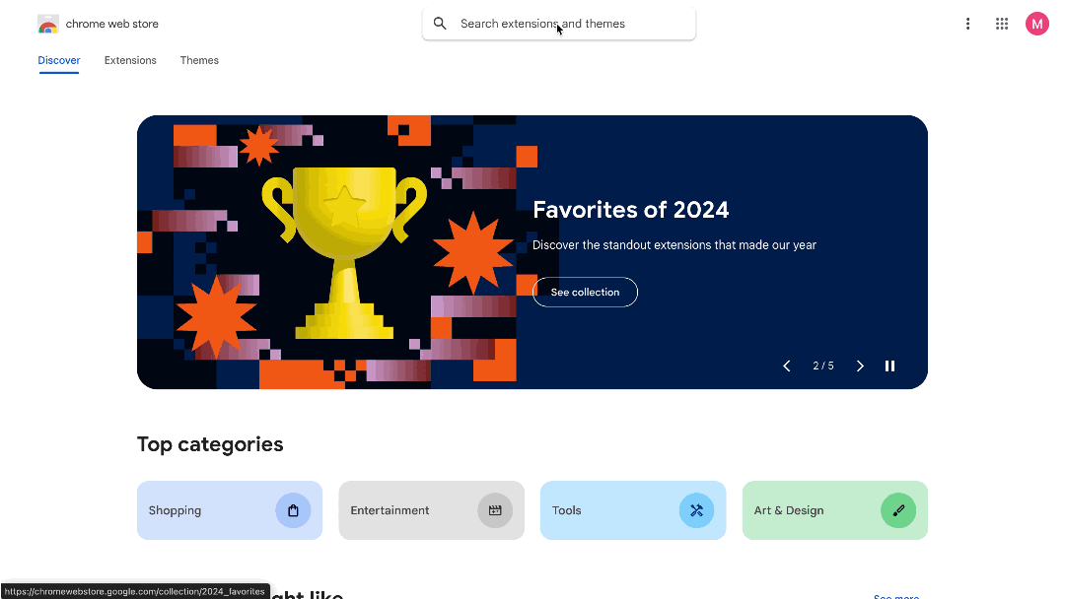Click the Entertainment clapperboard icon
This screenshot has height=599, width=1065.
tap(495, 510)
